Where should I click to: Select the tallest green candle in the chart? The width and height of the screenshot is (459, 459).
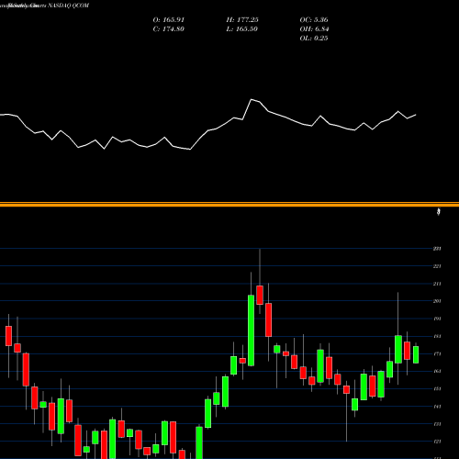251,330
